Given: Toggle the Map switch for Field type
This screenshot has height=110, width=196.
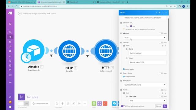Looking at the screenshot, I should point(161,97).
